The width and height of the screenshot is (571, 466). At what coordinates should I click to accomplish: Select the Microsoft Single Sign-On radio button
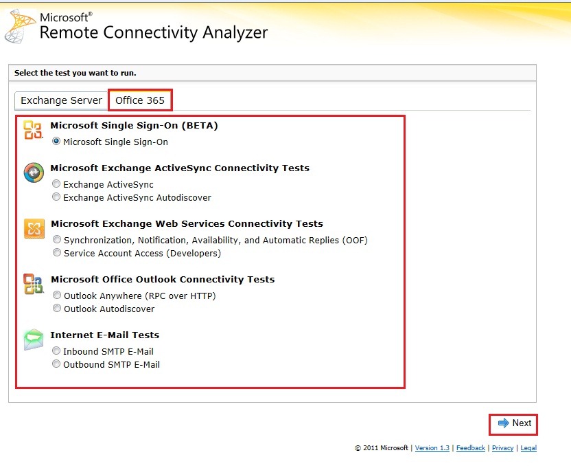pyautogui.click(x=56, y=142)
